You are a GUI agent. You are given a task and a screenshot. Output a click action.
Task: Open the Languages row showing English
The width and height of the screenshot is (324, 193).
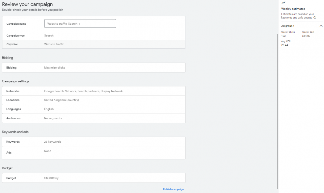pyautogui.click(x=94, y=109)
